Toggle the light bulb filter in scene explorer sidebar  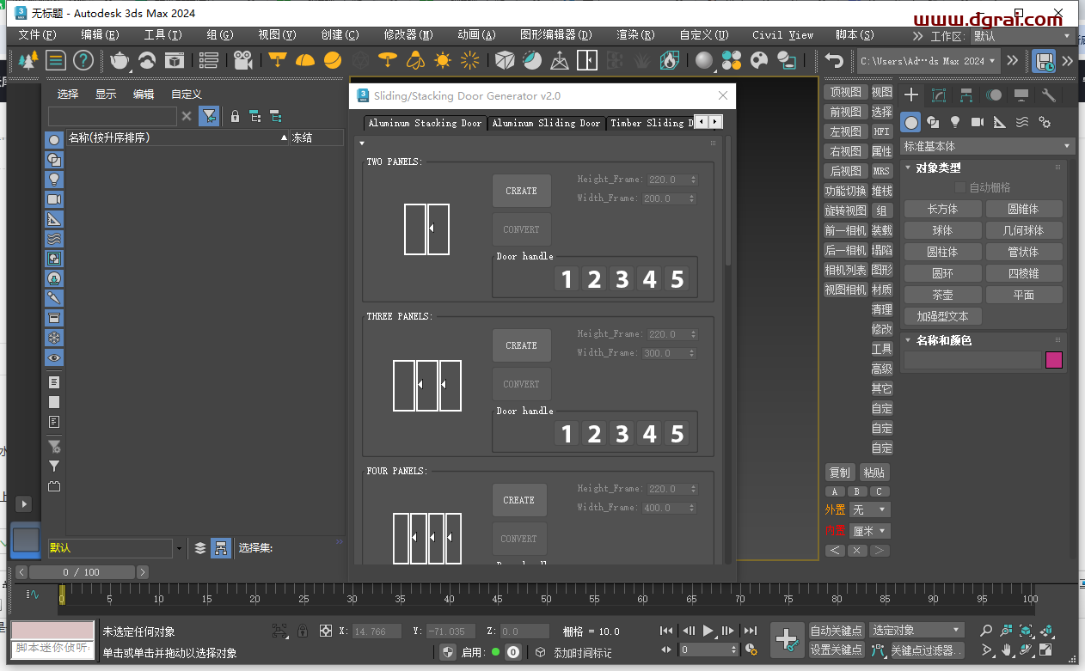click(54, 180)
